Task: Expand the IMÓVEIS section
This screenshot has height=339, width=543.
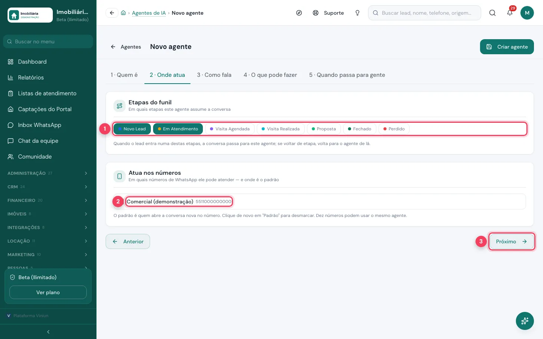Action: 48,214
